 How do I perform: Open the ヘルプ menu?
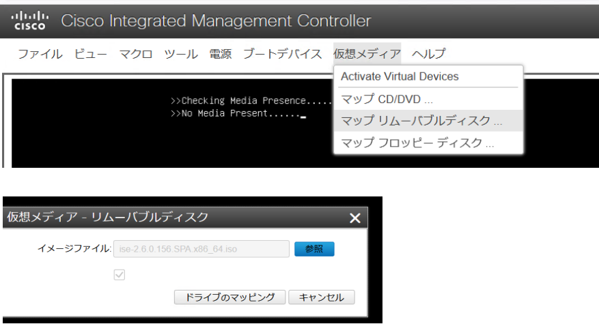(428, 54)
